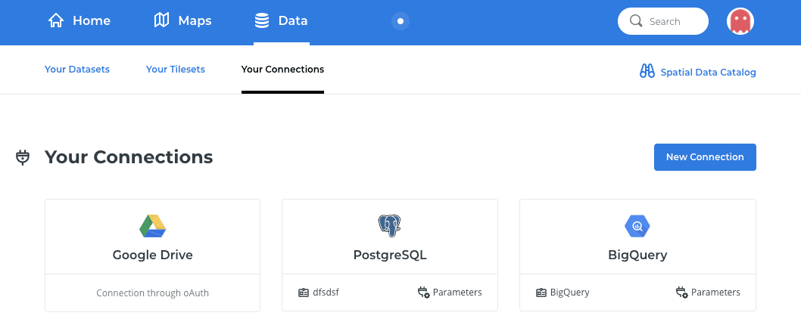Click the PostgreSQL card title
The image size is (801, 325).
(390, 255)
